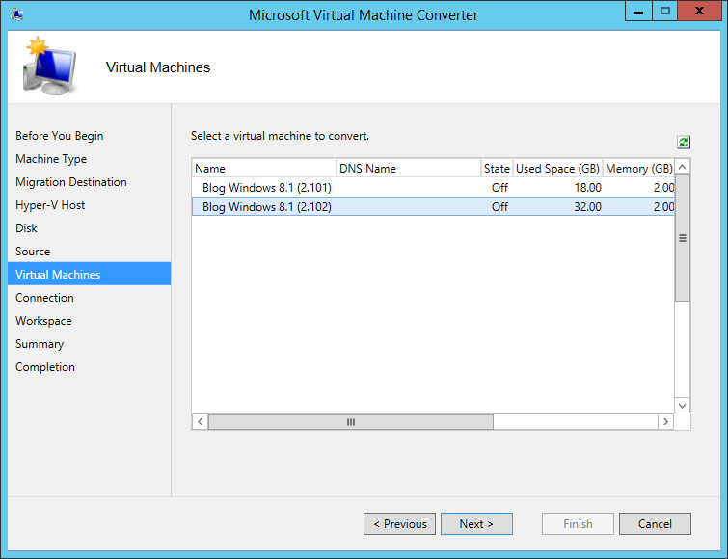Click the left arrow of horizontal scrollbar
Viewport: 728px width, 559px height.
point(201,422)
